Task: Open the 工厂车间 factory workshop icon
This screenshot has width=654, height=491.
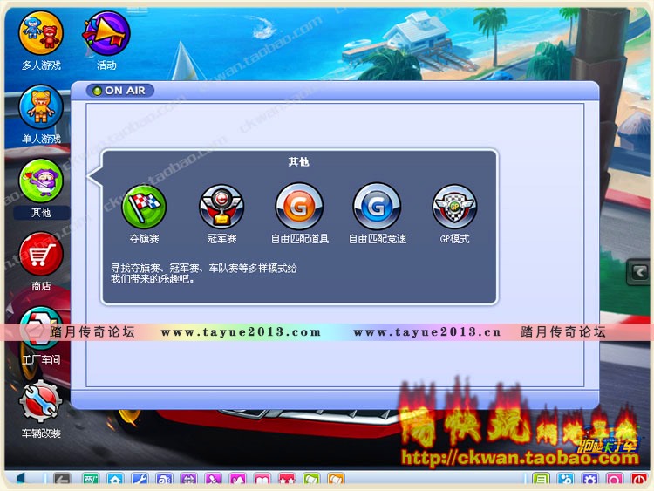Action: 41,328
